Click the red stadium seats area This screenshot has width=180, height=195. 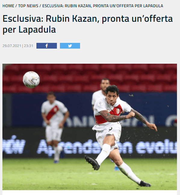[x=90, y=78]
